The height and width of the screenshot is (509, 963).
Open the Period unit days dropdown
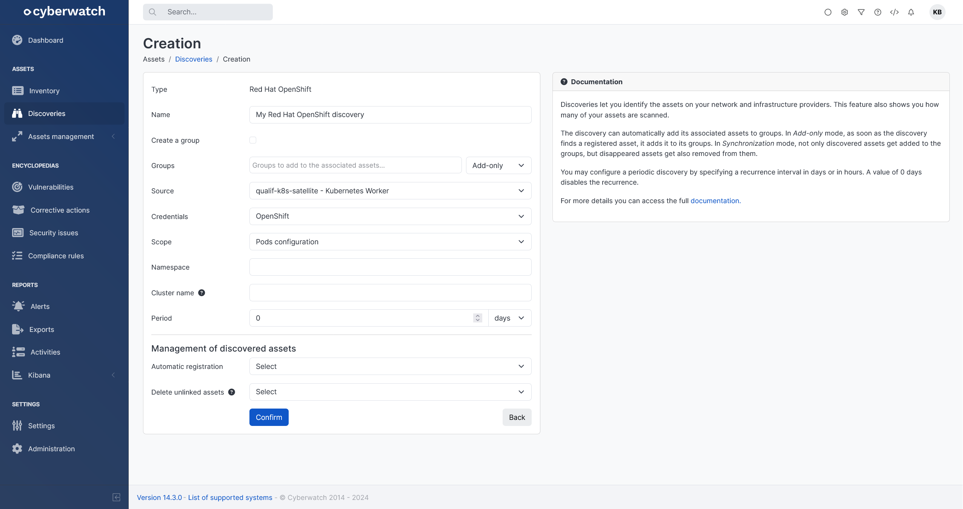510,318
